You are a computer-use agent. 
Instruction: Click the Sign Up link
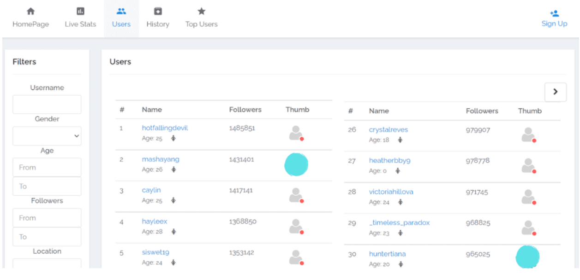(x=555, y=23)
